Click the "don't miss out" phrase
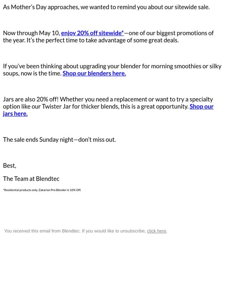 [x=97, y=140]
